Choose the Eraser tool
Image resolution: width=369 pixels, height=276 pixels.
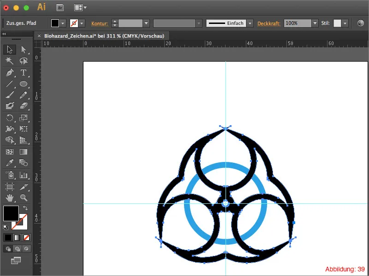coord(24,106)
